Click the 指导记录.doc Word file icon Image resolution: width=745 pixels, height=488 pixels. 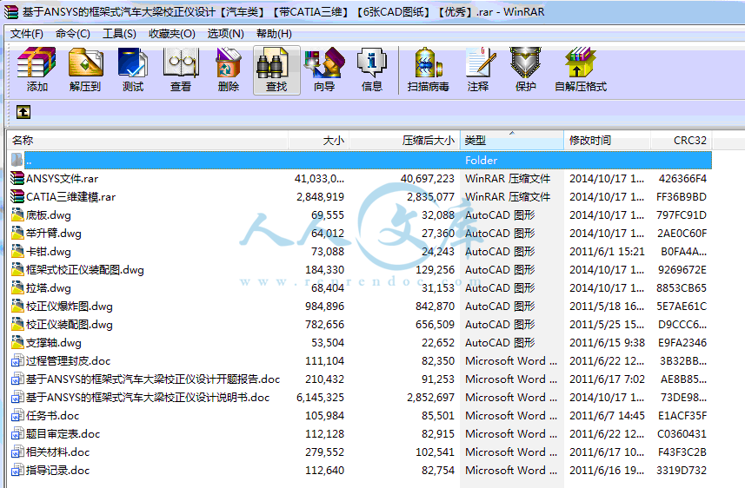pyautogui.click(x=17, y=470)
